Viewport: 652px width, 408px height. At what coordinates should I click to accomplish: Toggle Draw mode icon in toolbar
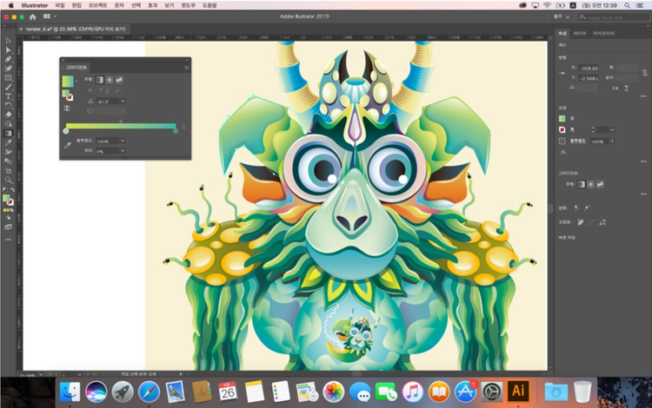(x=9, y=217)
